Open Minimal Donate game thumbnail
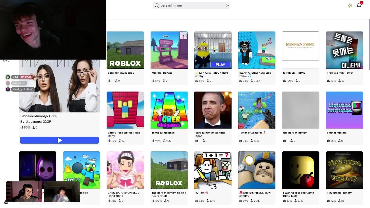This screenshot has width=370, height=208. pos(169,50)
